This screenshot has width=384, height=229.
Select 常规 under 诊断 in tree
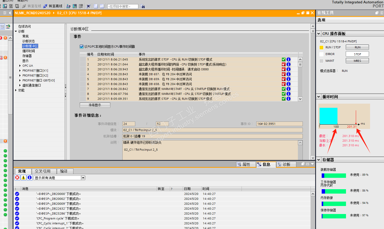click(25, 36)
